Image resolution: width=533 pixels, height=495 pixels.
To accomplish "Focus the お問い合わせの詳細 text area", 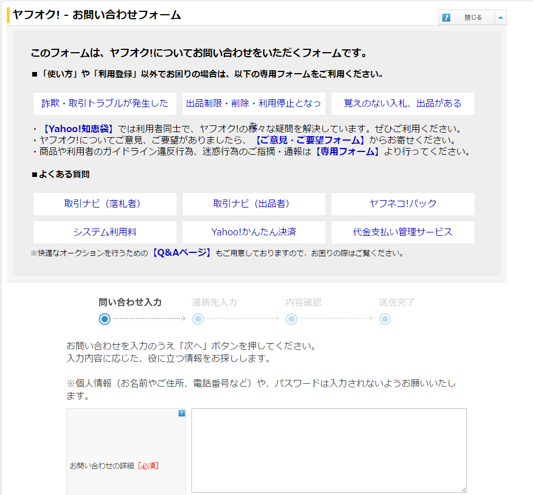I will pyautogui.click(x=329, y=450).
